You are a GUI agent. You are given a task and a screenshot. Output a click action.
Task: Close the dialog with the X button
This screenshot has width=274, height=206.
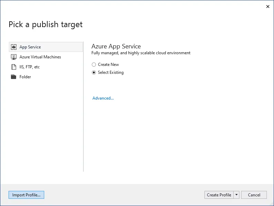click(268, 7)
